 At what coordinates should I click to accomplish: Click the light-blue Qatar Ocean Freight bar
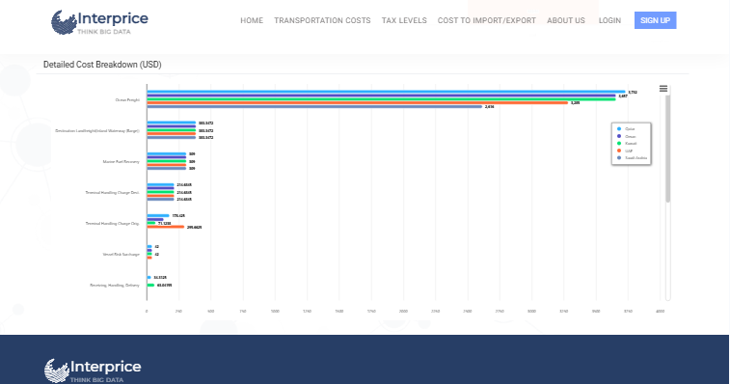coord(386,92)
